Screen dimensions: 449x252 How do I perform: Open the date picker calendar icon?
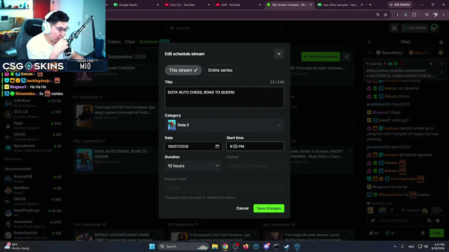(217, 146)
